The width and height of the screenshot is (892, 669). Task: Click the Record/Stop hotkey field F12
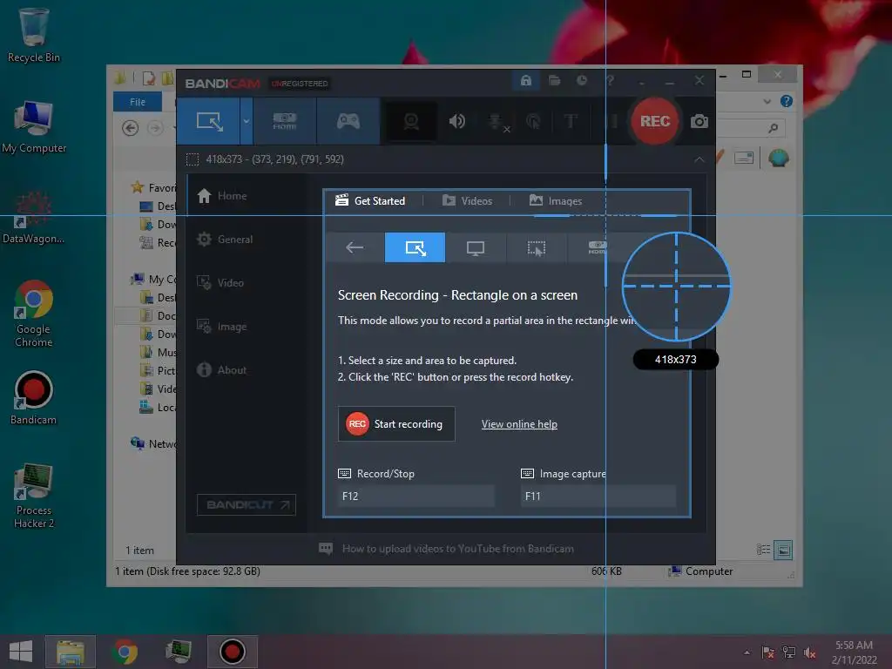[416, 496]
